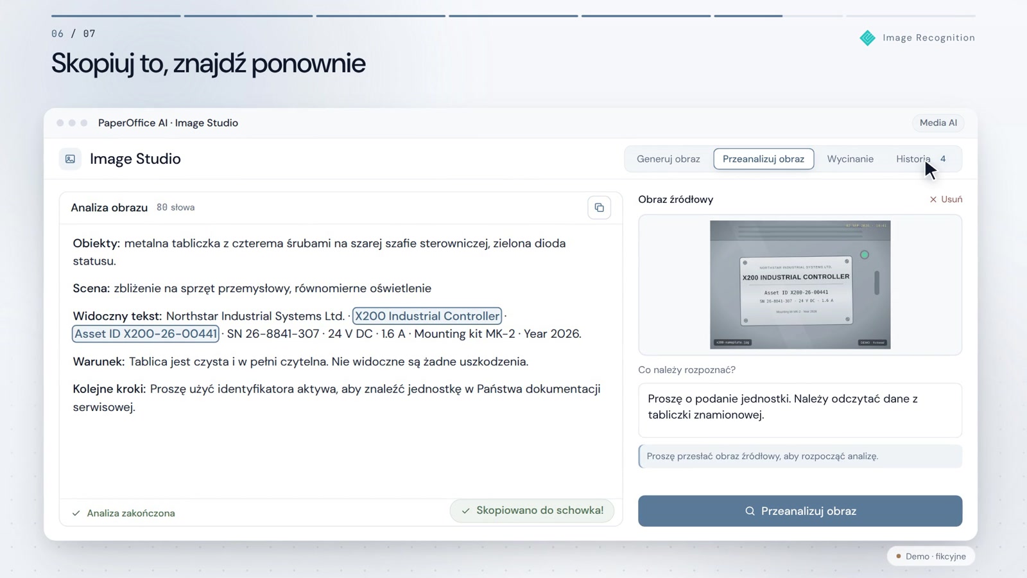Image resolution: width=1027 pixels, height=578 pixels.
Task: Click magnifier icon in Przeanalizuj obraz button
Action: coord(750,511)
